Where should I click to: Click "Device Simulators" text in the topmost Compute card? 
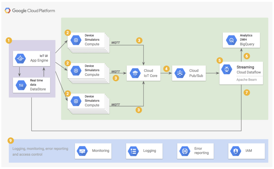pyautogui.click(x=92, y=37)
